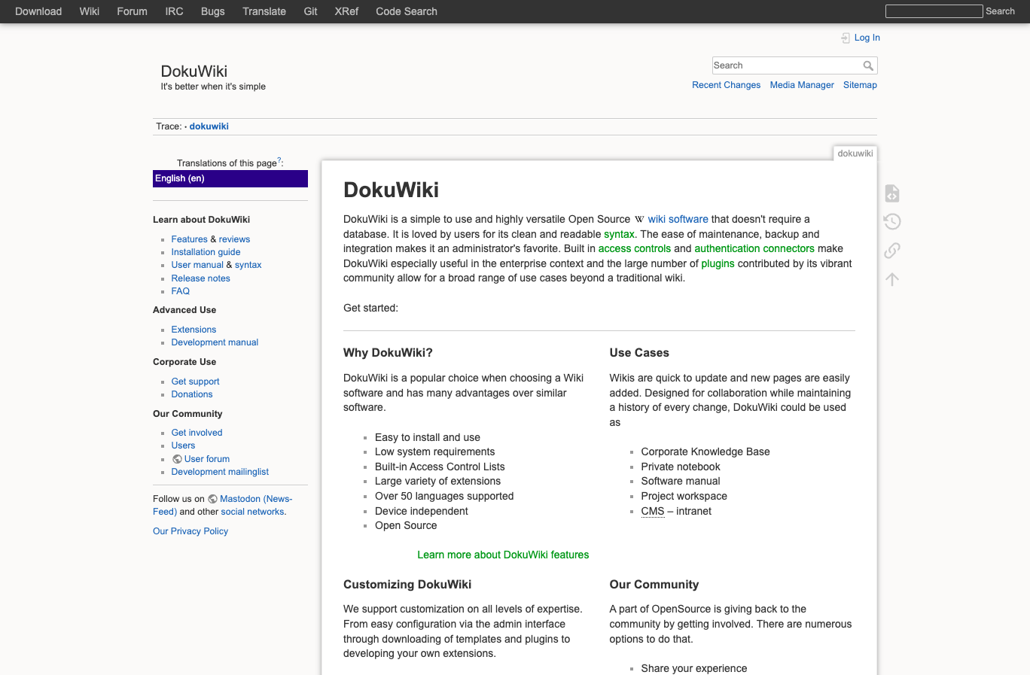Click the dokuwiki link in the Trace breadcrumb
The height and width of the screenshot is (675, 1030).
tap(209, 126)
